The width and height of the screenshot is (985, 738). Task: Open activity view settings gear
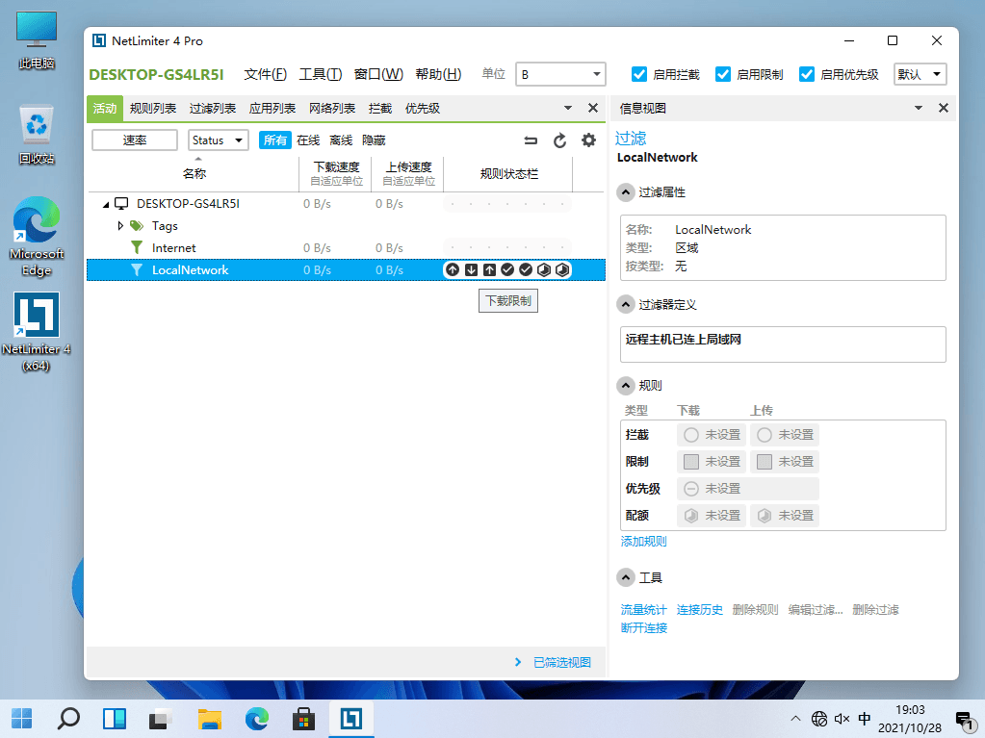click(588, 140)
